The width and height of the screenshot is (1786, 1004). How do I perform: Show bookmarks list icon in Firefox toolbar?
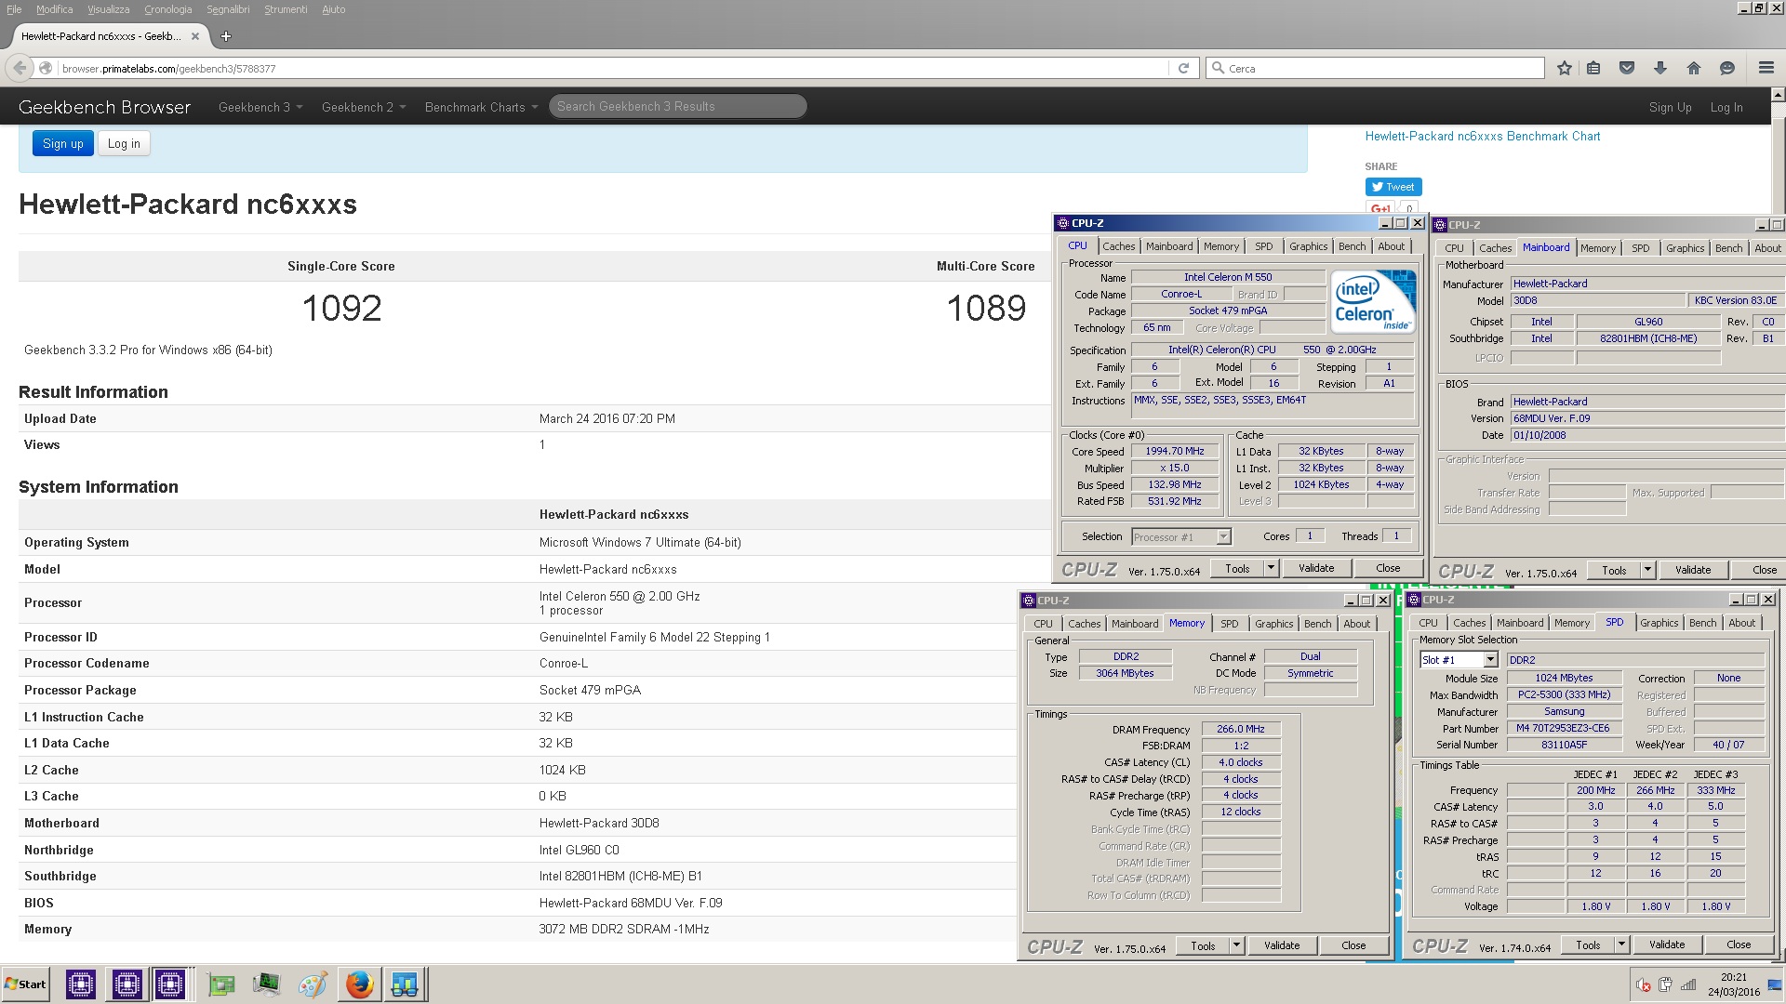click(x=1593, y=68)
